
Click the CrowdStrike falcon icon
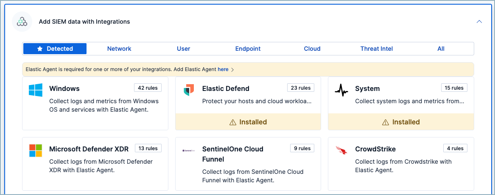341,150
